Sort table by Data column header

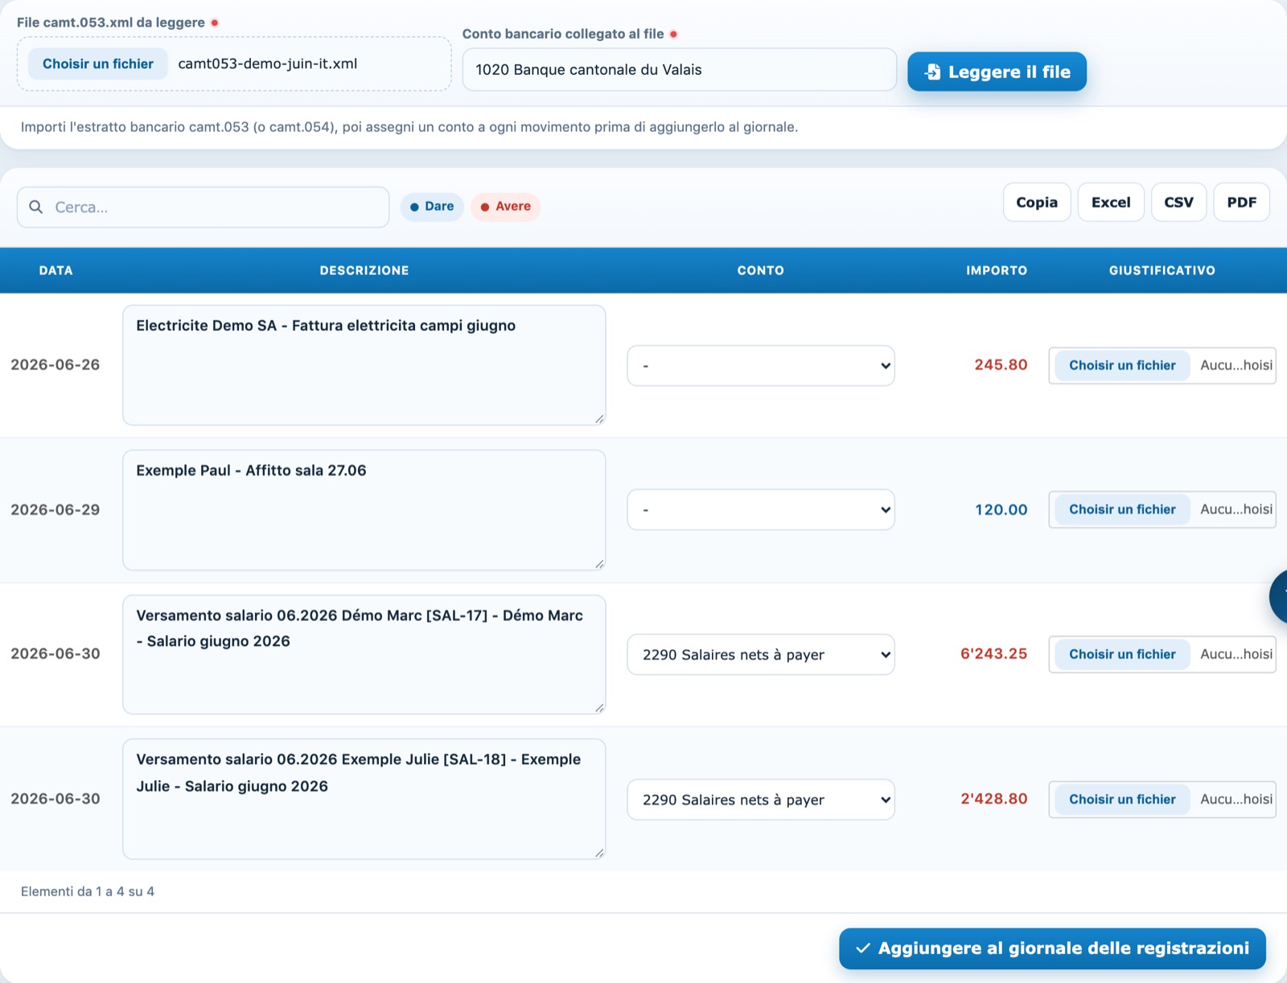tap(56, 270)
